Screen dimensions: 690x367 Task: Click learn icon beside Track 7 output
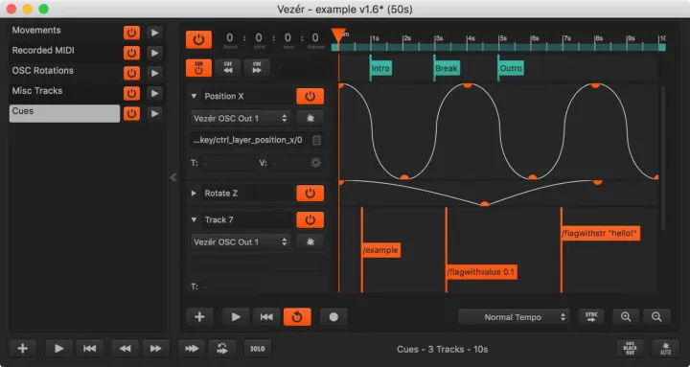tap(310, 242)
